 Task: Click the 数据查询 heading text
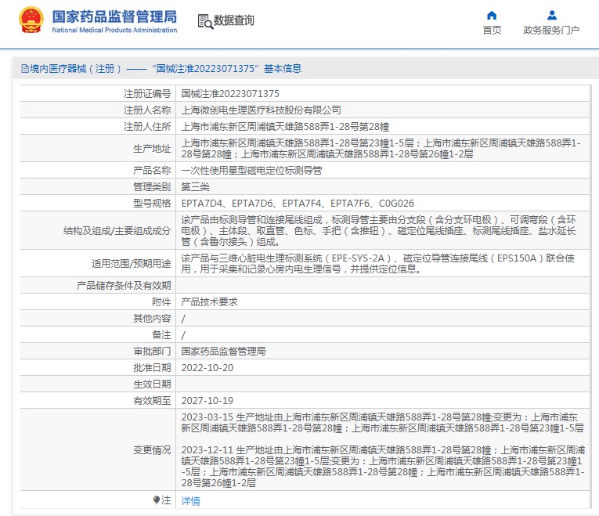point(234,20)
